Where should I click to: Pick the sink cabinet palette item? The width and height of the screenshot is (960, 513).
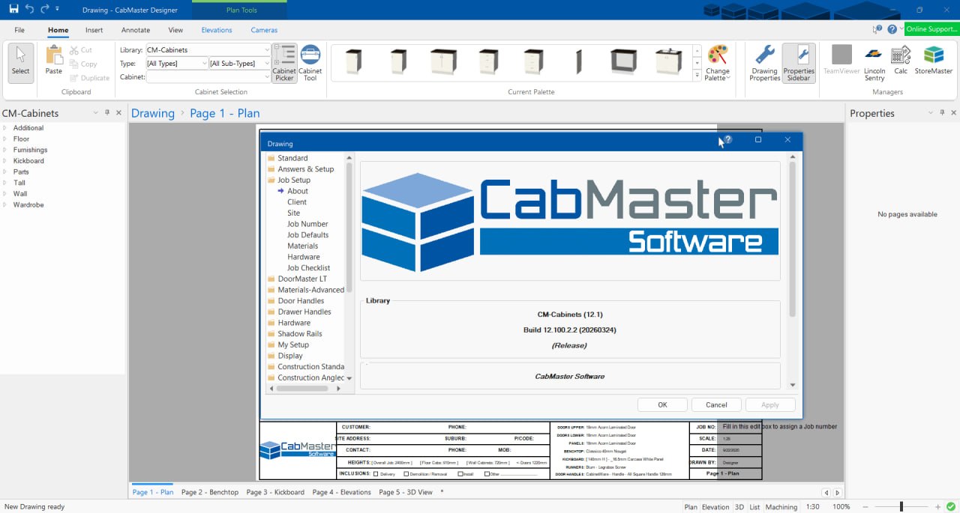668,61
